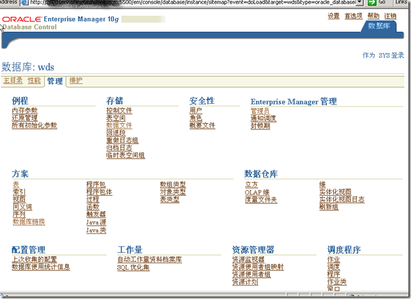
Task: Open 封锁期 link
Action: tap(260, 126)
